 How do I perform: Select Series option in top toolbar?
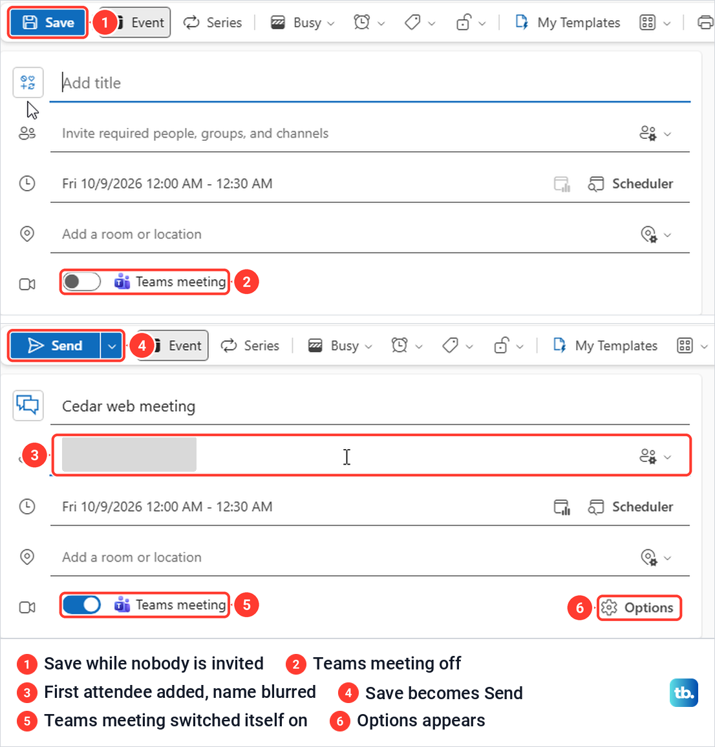click(213, 23)
